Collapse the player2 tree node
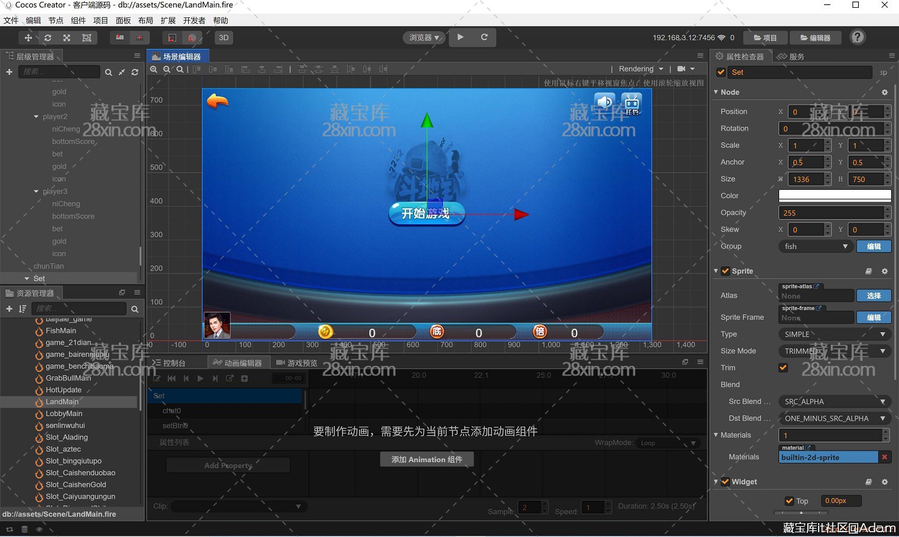 (37, 117)
